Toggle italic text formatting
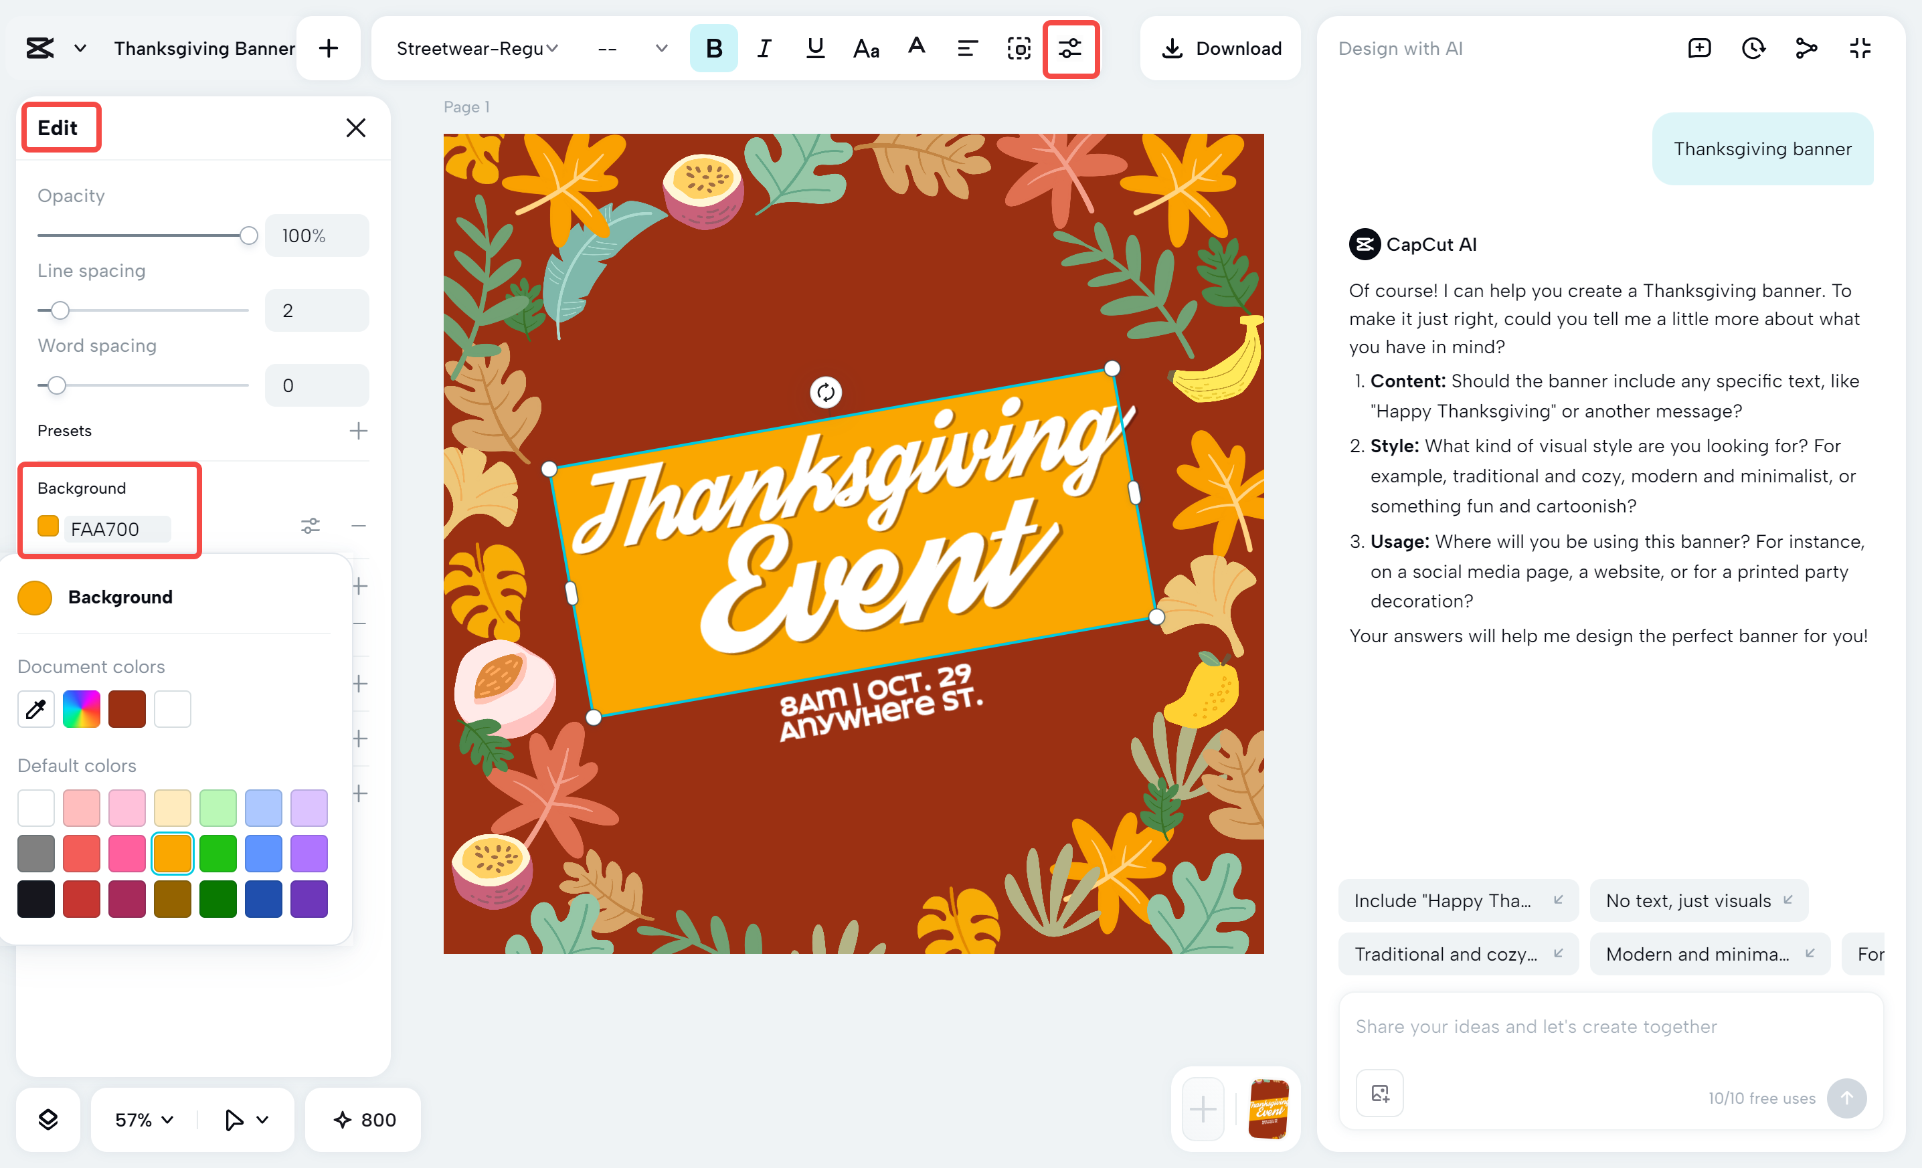 tap(764, 48)
